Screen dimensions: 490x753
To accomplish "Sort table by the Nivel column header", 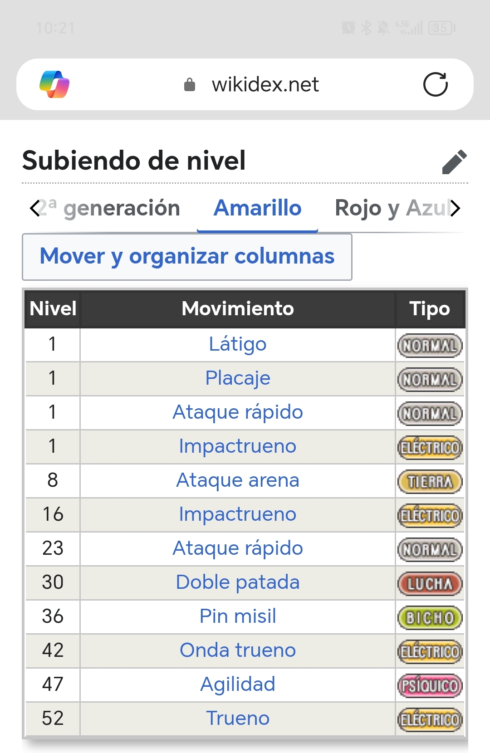I will (x=53, y=309).
